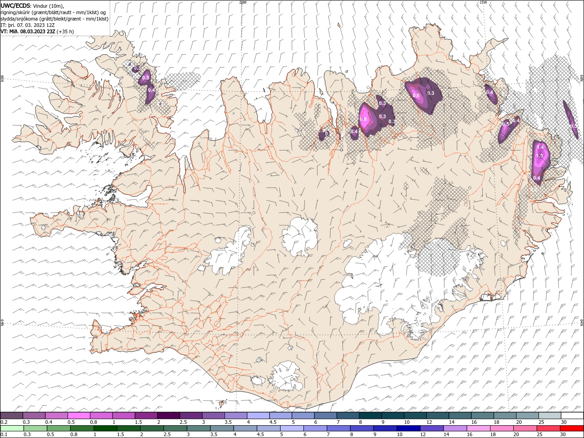
Task: Click the bottom legend swatch labeled 25
Action: click(x=548, y=428)
